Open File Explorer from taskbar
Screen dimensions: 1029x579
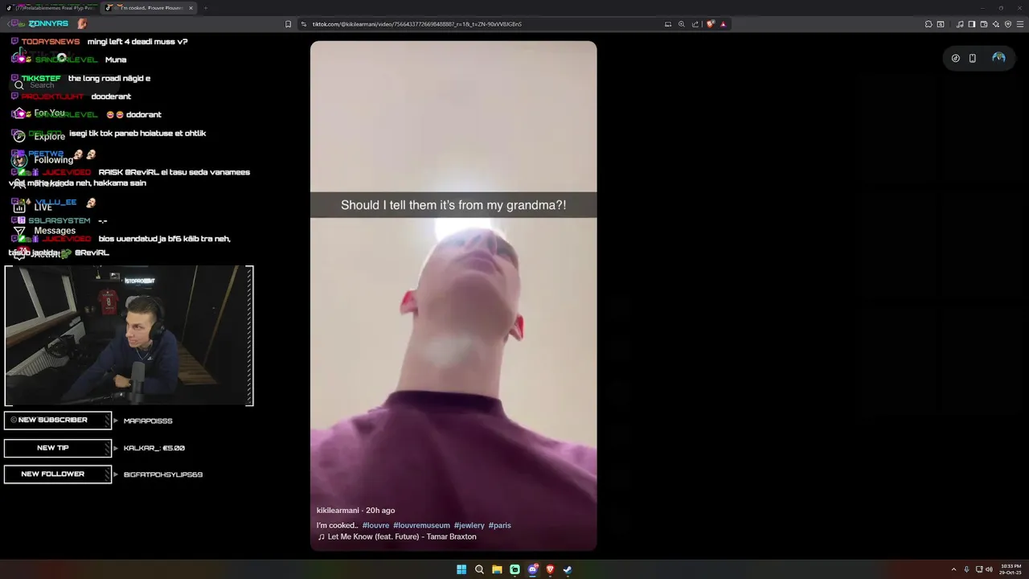[497, 569]
